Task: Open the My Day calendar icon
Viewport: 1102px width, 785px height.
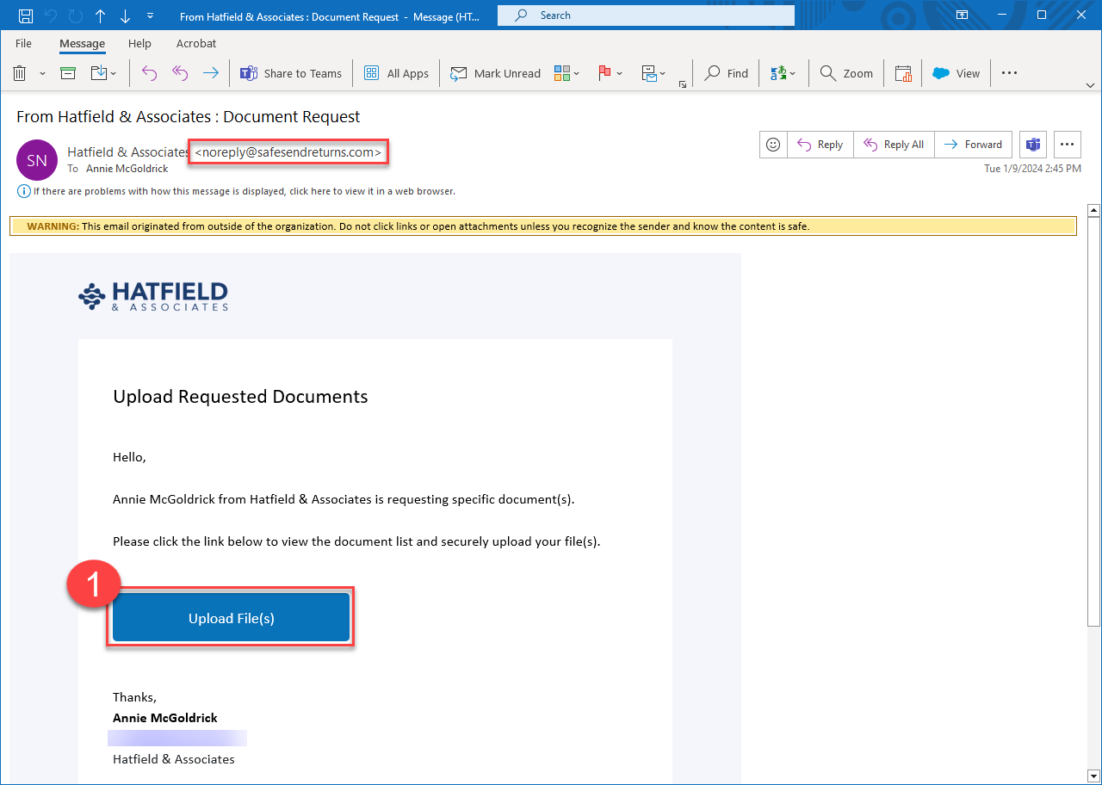Action: pyautogui.click(x=902, y=73)
